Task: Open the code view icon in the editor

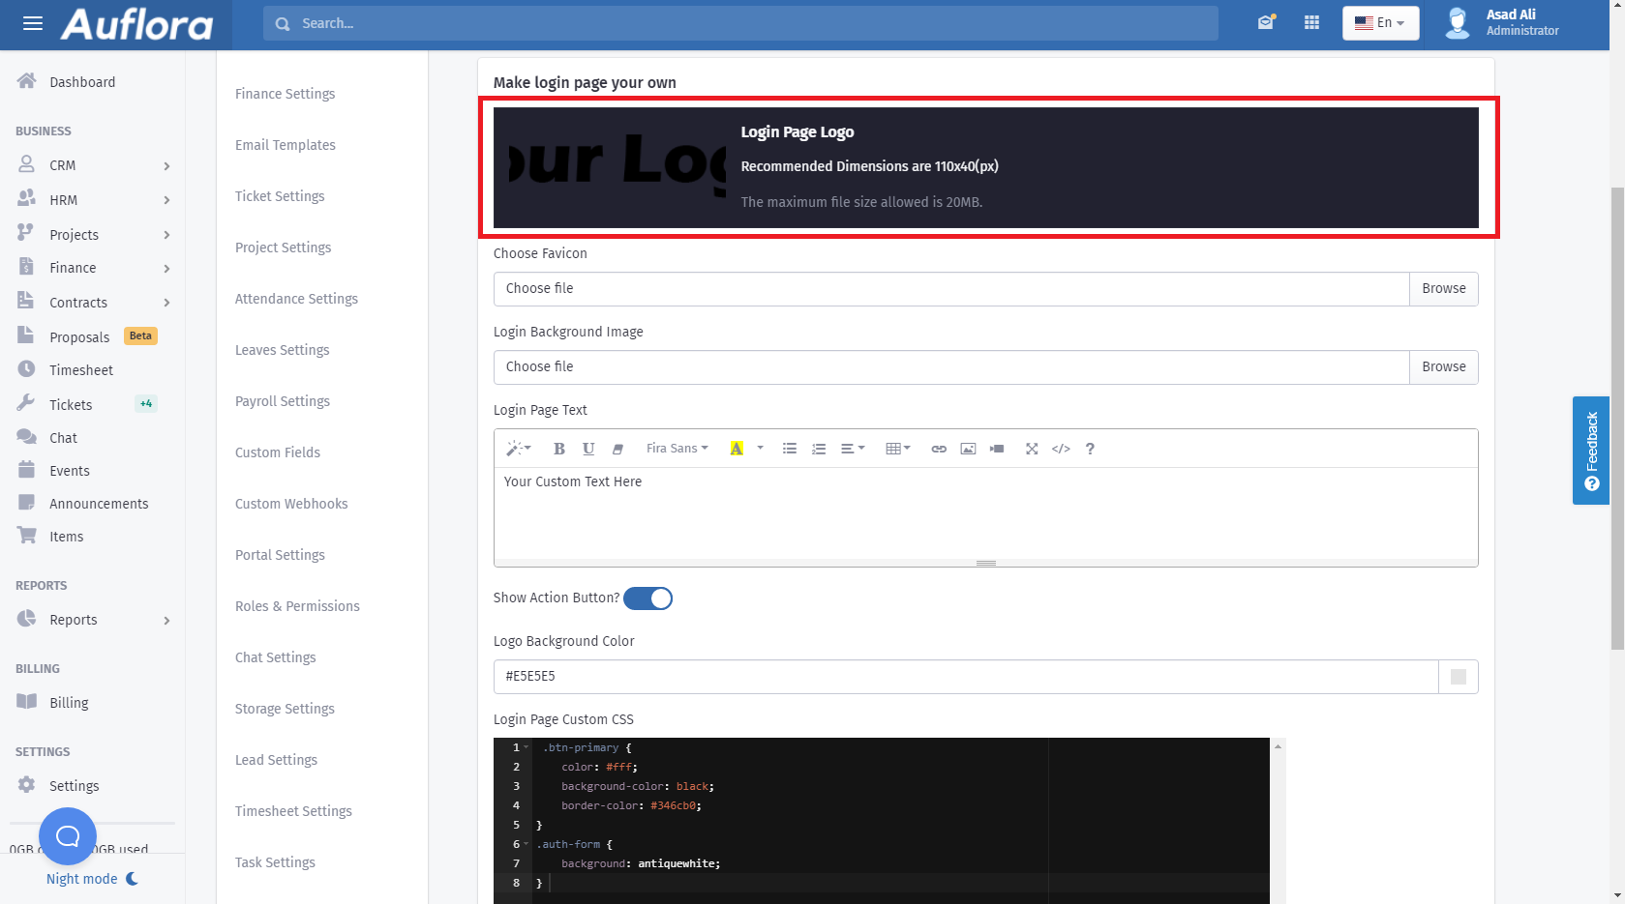Action: [1060, 448]
